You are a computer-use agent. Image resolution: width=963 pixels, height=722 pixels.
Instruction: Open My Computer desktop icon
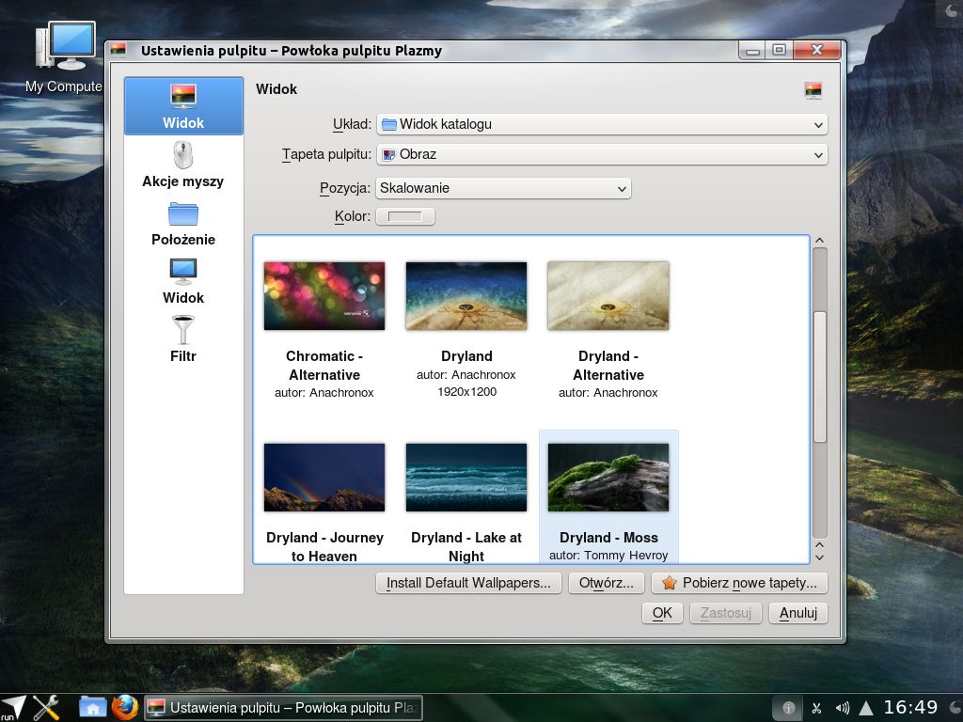click(64, 57)
